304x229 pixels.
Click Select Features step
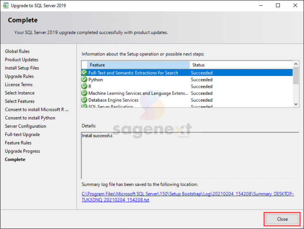[19, 101]
